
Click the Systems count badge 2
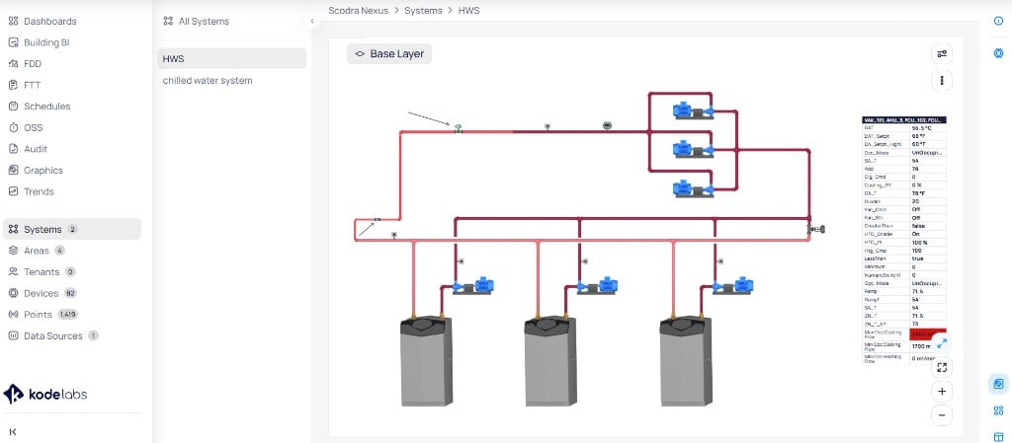[72, 229]
